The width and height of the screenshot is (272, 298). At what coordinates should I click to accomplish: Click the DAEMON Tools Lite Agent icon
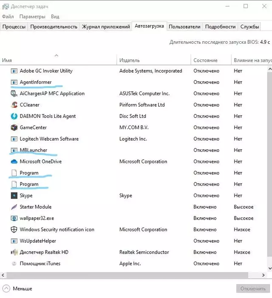14,116
